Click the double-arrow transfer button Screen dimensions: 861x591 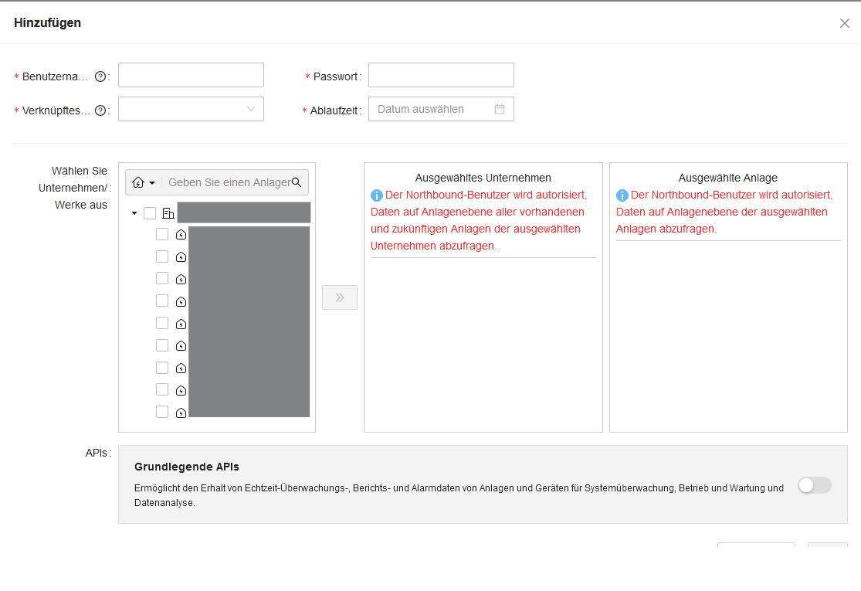339,297
